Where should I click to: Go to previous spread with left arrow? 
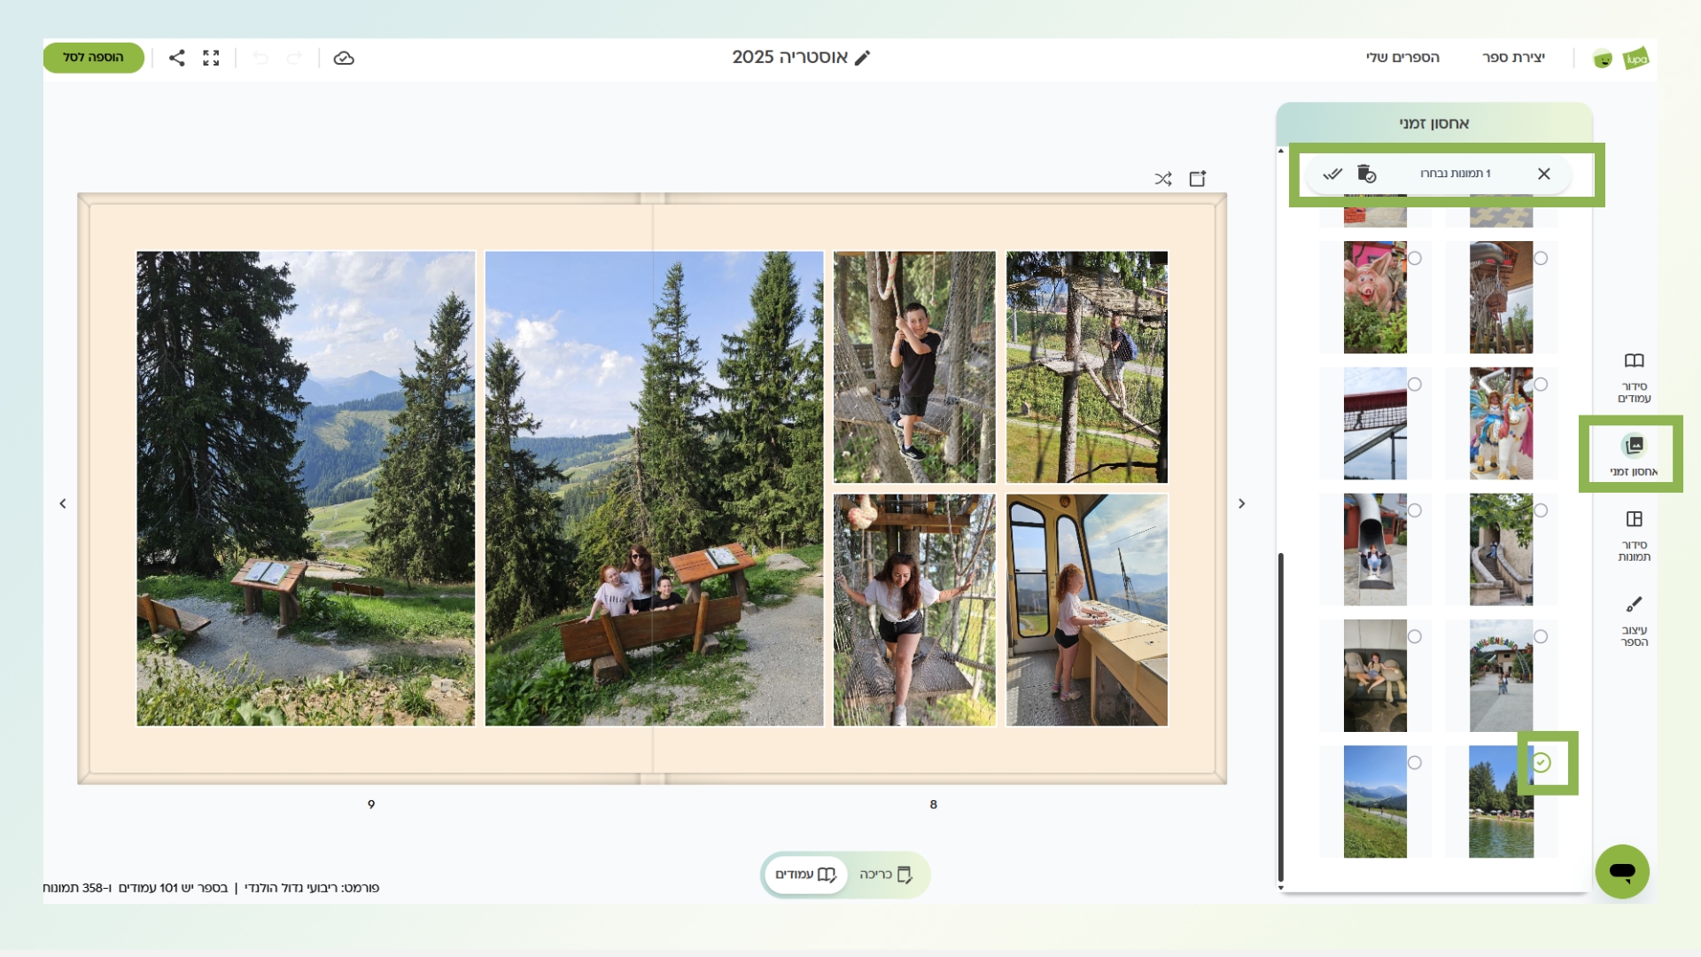[63, 503]
